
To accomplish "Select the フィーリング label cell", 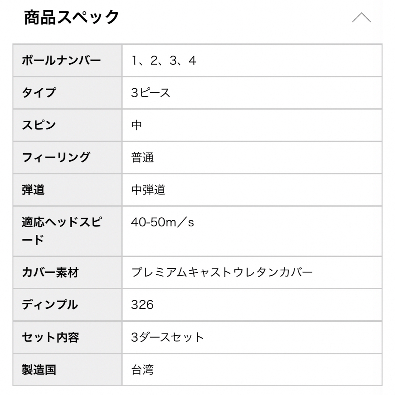I will pos(68,157).
